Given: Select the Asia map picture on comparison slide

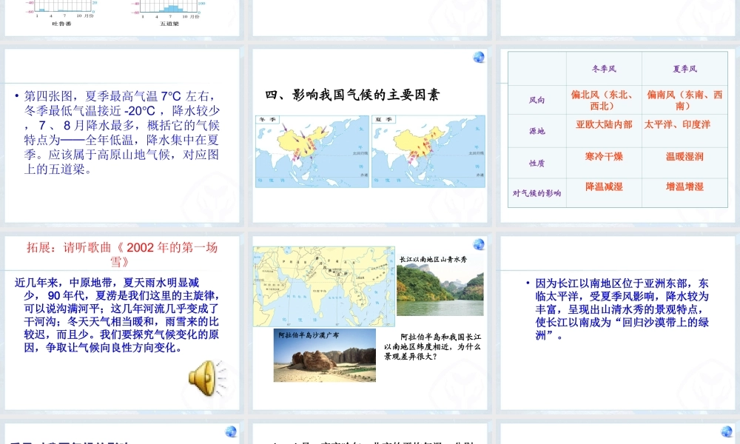Looking at the screenshot, I should click(324, 286).
